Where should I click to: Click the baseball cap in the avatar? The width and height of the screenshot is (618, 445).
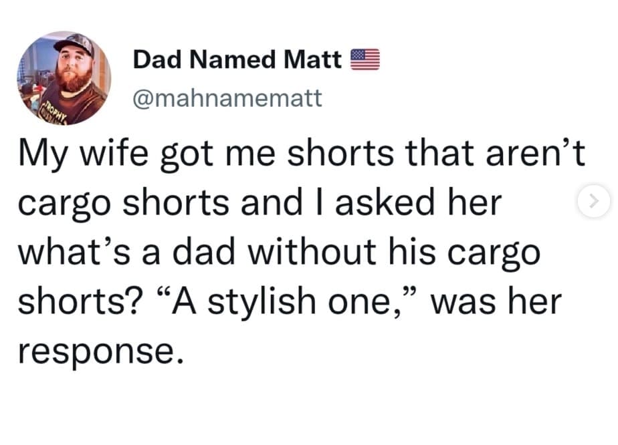[x=72, y=43]
